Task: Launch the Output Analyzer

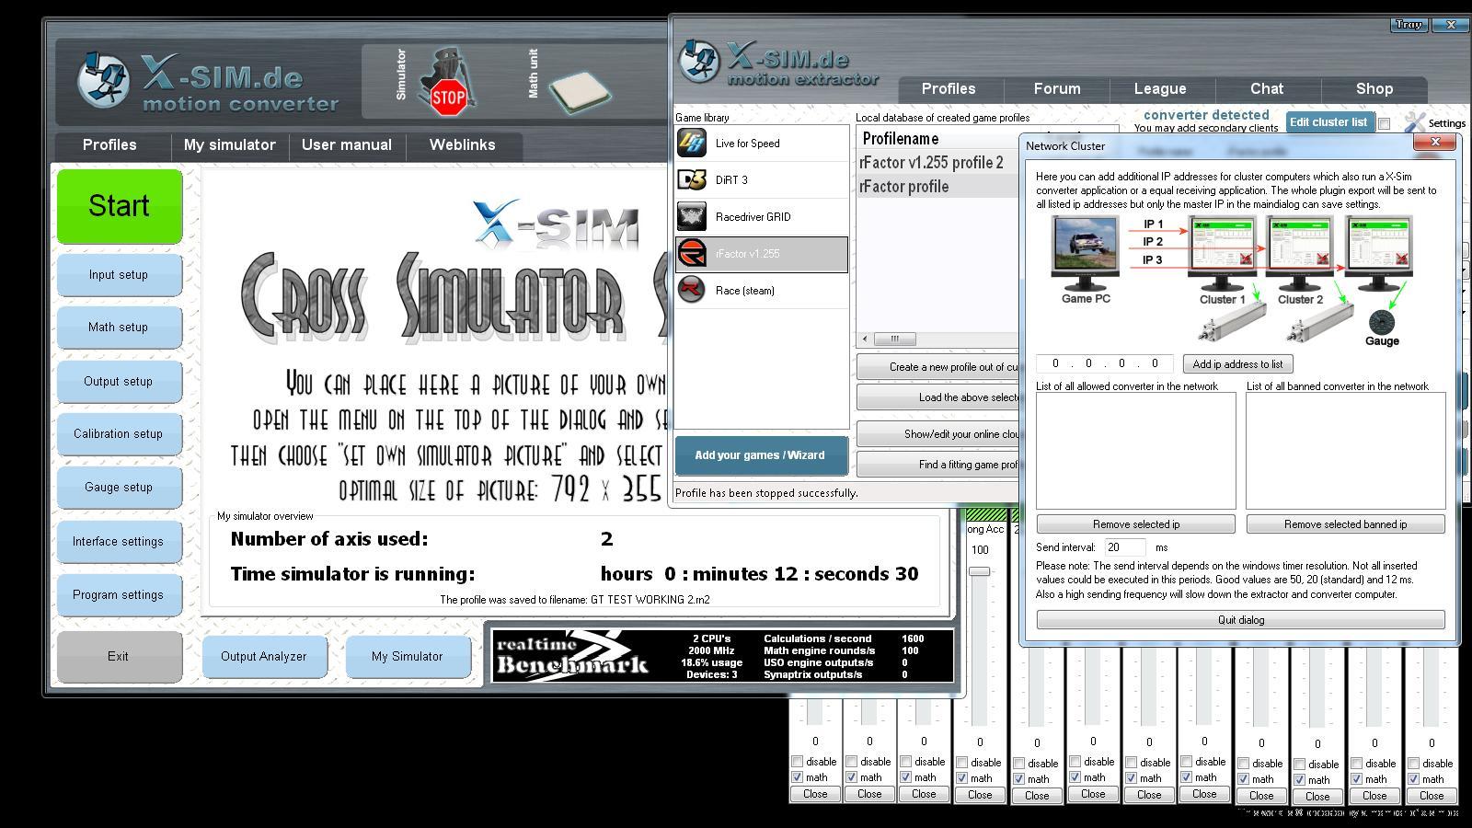Action: 264,657
